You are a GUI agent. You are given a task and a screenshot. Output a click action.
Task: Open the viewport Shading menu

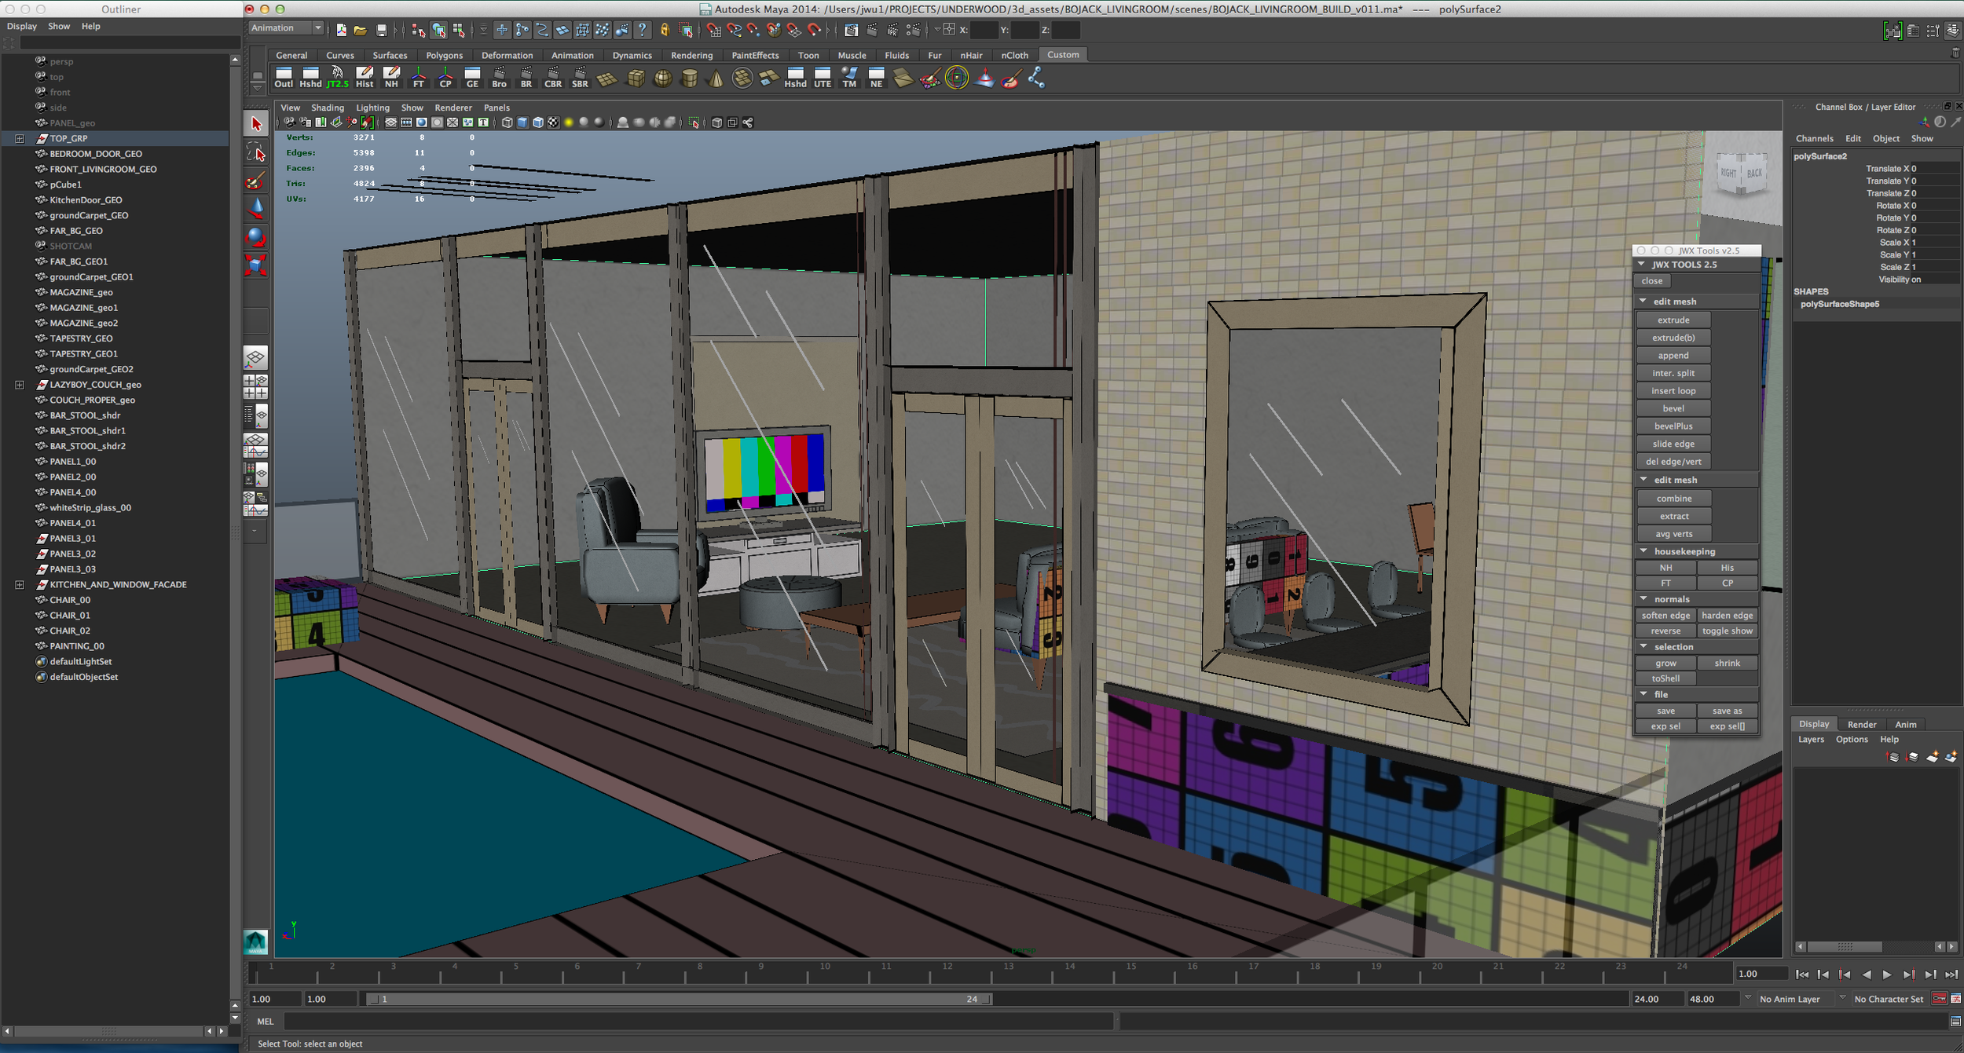point(328,108)
